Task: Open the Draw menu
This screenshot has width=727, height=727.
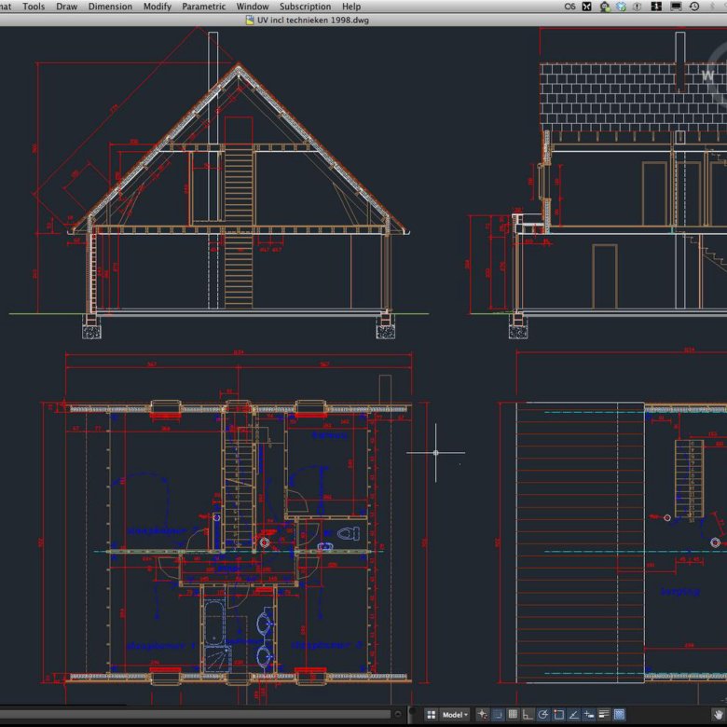Action: pos(66,7)
